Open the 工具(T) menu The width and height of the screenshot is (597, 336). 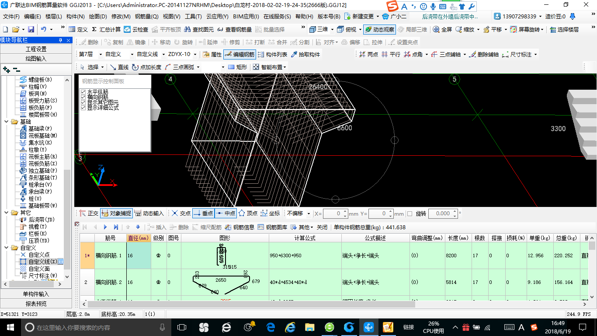193,16
